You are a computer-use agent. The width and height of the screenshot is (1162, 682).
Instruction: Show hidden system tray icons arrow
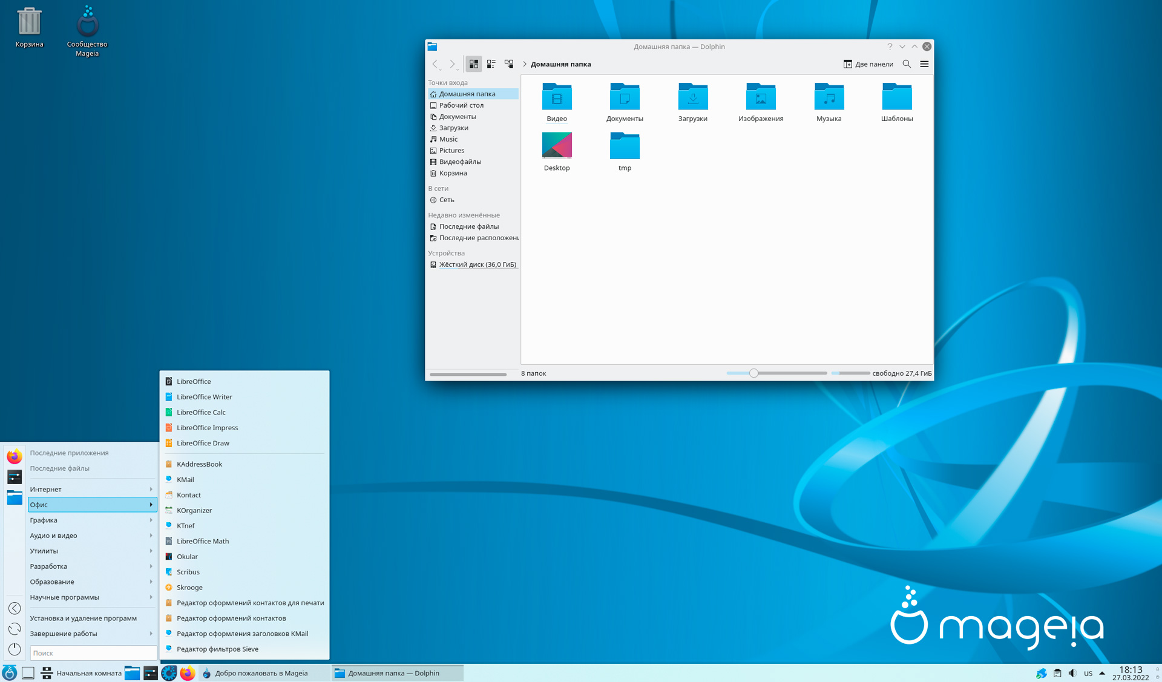point(1102,673)
